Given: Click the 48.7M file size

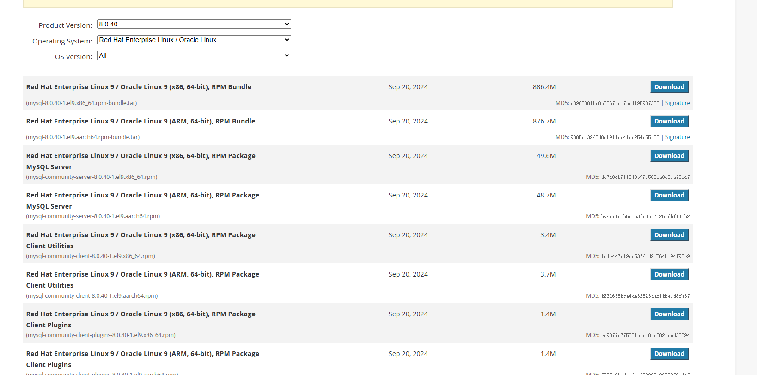Looking at the screenshot, I should pyautogui.click(x=546, y=195).
